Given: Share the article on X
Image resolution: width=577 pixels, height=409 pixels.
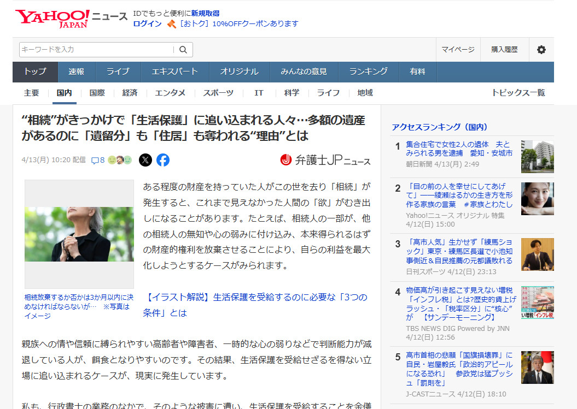Looking at the screenshot, I should click(x=145, y=160).
